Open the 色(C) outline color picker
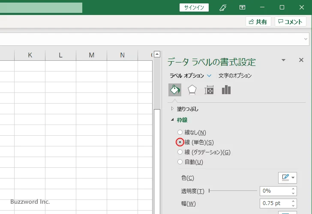Image resolution: width=312 pixels, height=214 pixels. tap(287, 178)
